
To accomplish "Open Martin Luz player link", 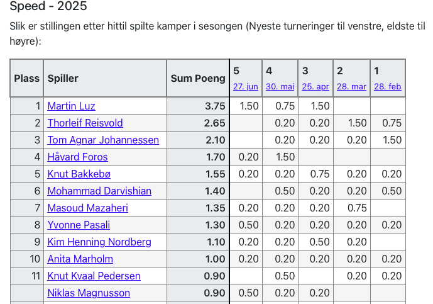I will 71,106.
